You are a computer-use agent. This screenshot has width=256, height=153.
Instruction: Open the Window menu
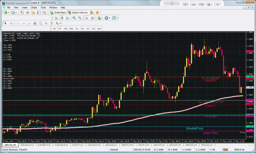53,7
